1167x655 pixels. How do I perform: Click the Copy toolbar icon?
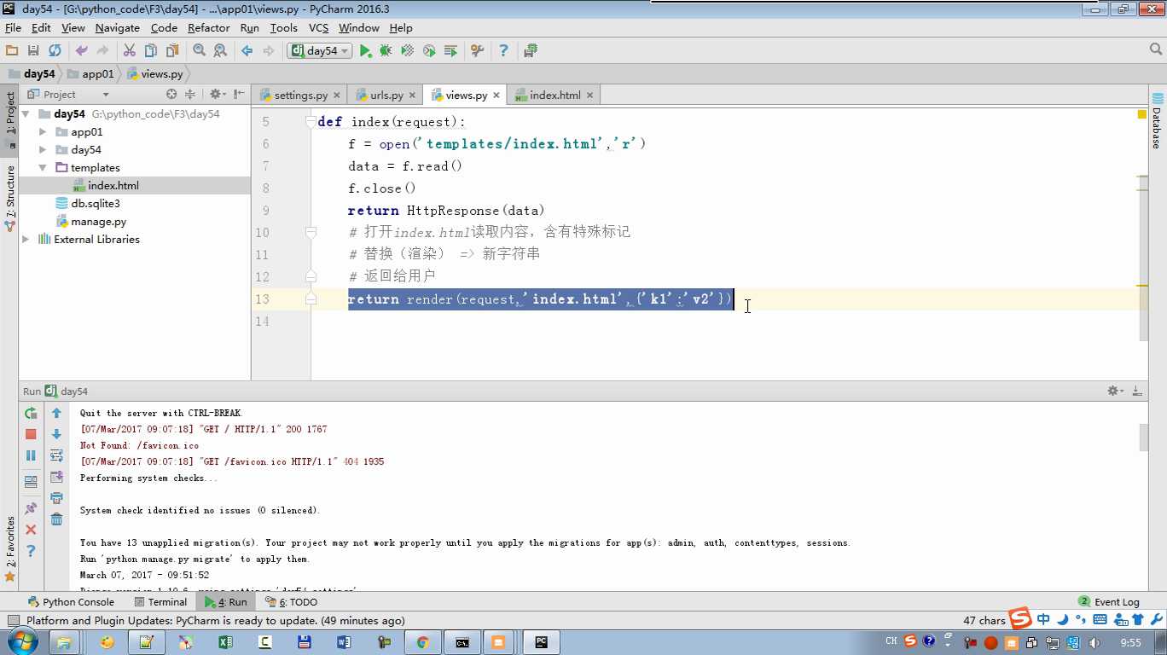pos(151,51)
